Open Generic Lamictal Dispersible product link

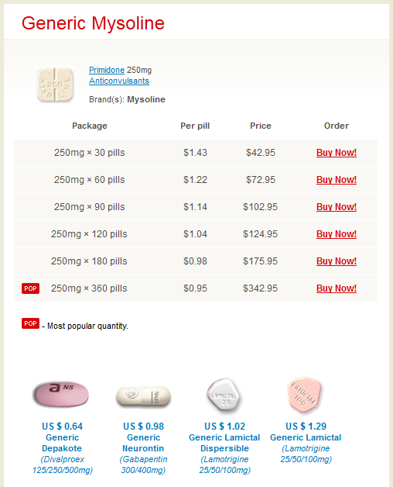[224, 443]
